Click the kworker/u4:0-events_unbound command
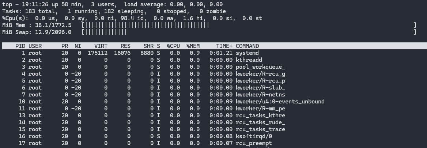The height and width of the screenshot is (148, 427). (x=280, y=102)
